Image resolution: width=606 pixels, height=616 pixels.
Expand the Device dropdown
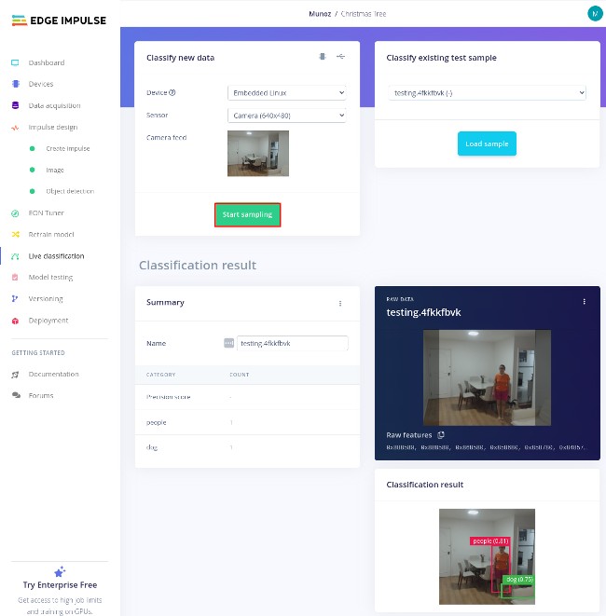tap(286, 93)
